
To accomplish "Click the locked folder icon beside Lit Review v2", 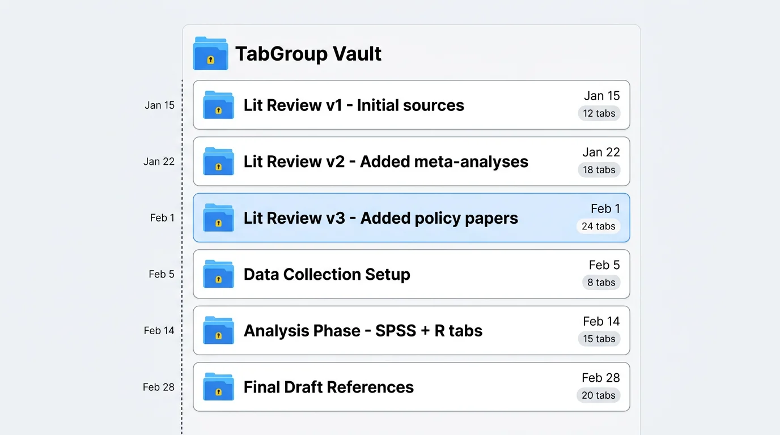I will pyautogui.click(x=219, y=161).
